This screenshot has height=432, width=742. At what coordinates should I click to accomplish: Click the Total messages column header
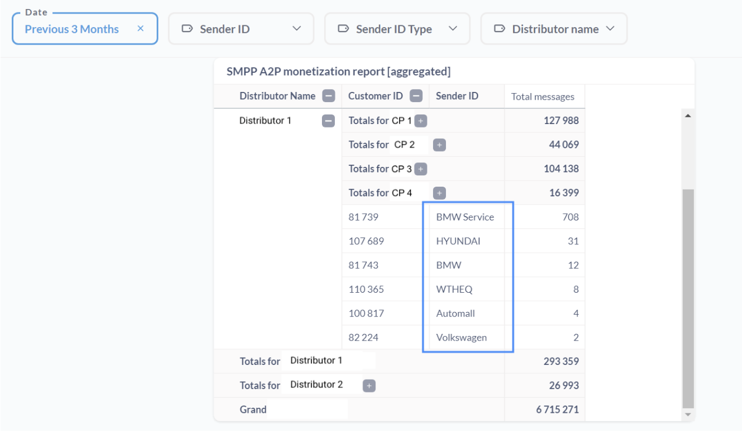pos(542,96)
